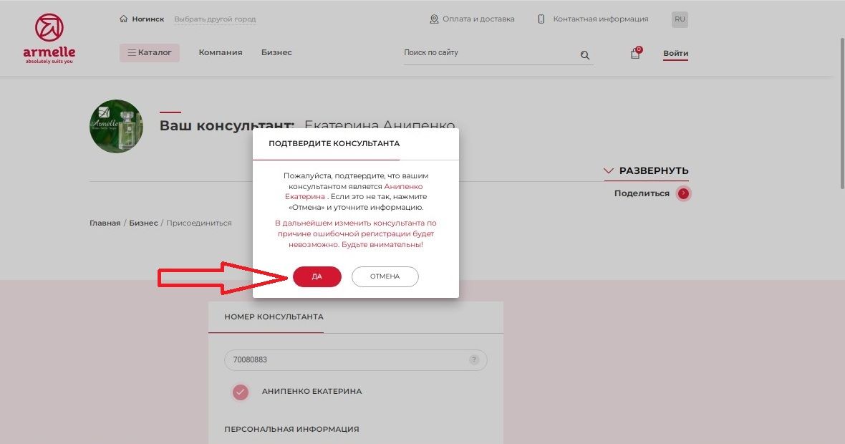Click the home icon beside Ногинск

click(123, 19)
